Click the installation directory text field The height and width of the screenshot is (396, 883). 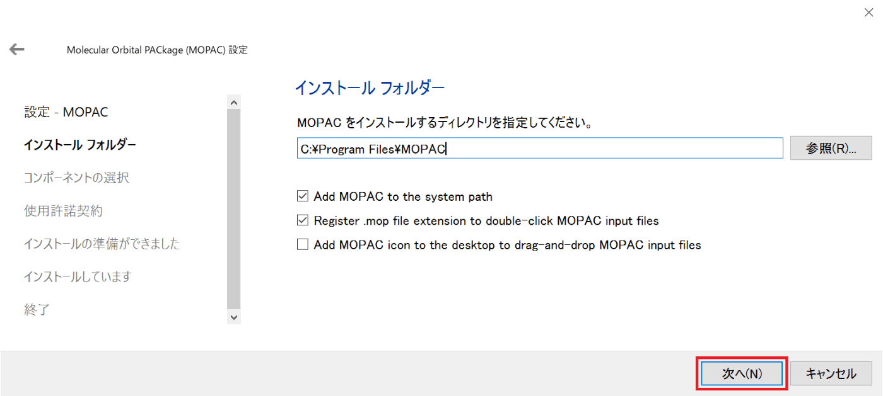click(x=539, y=147)
